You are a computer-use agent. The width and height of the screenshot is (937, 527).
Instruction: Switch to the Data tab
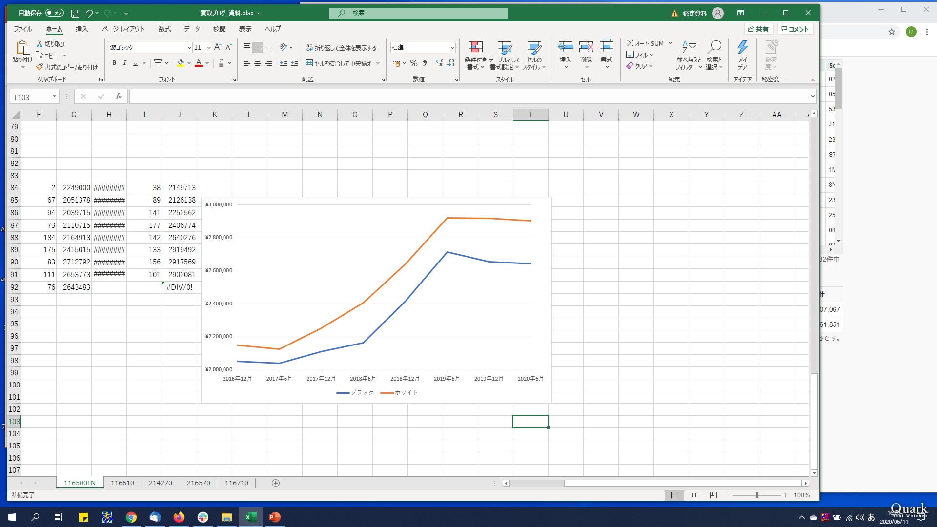point(192,29)
